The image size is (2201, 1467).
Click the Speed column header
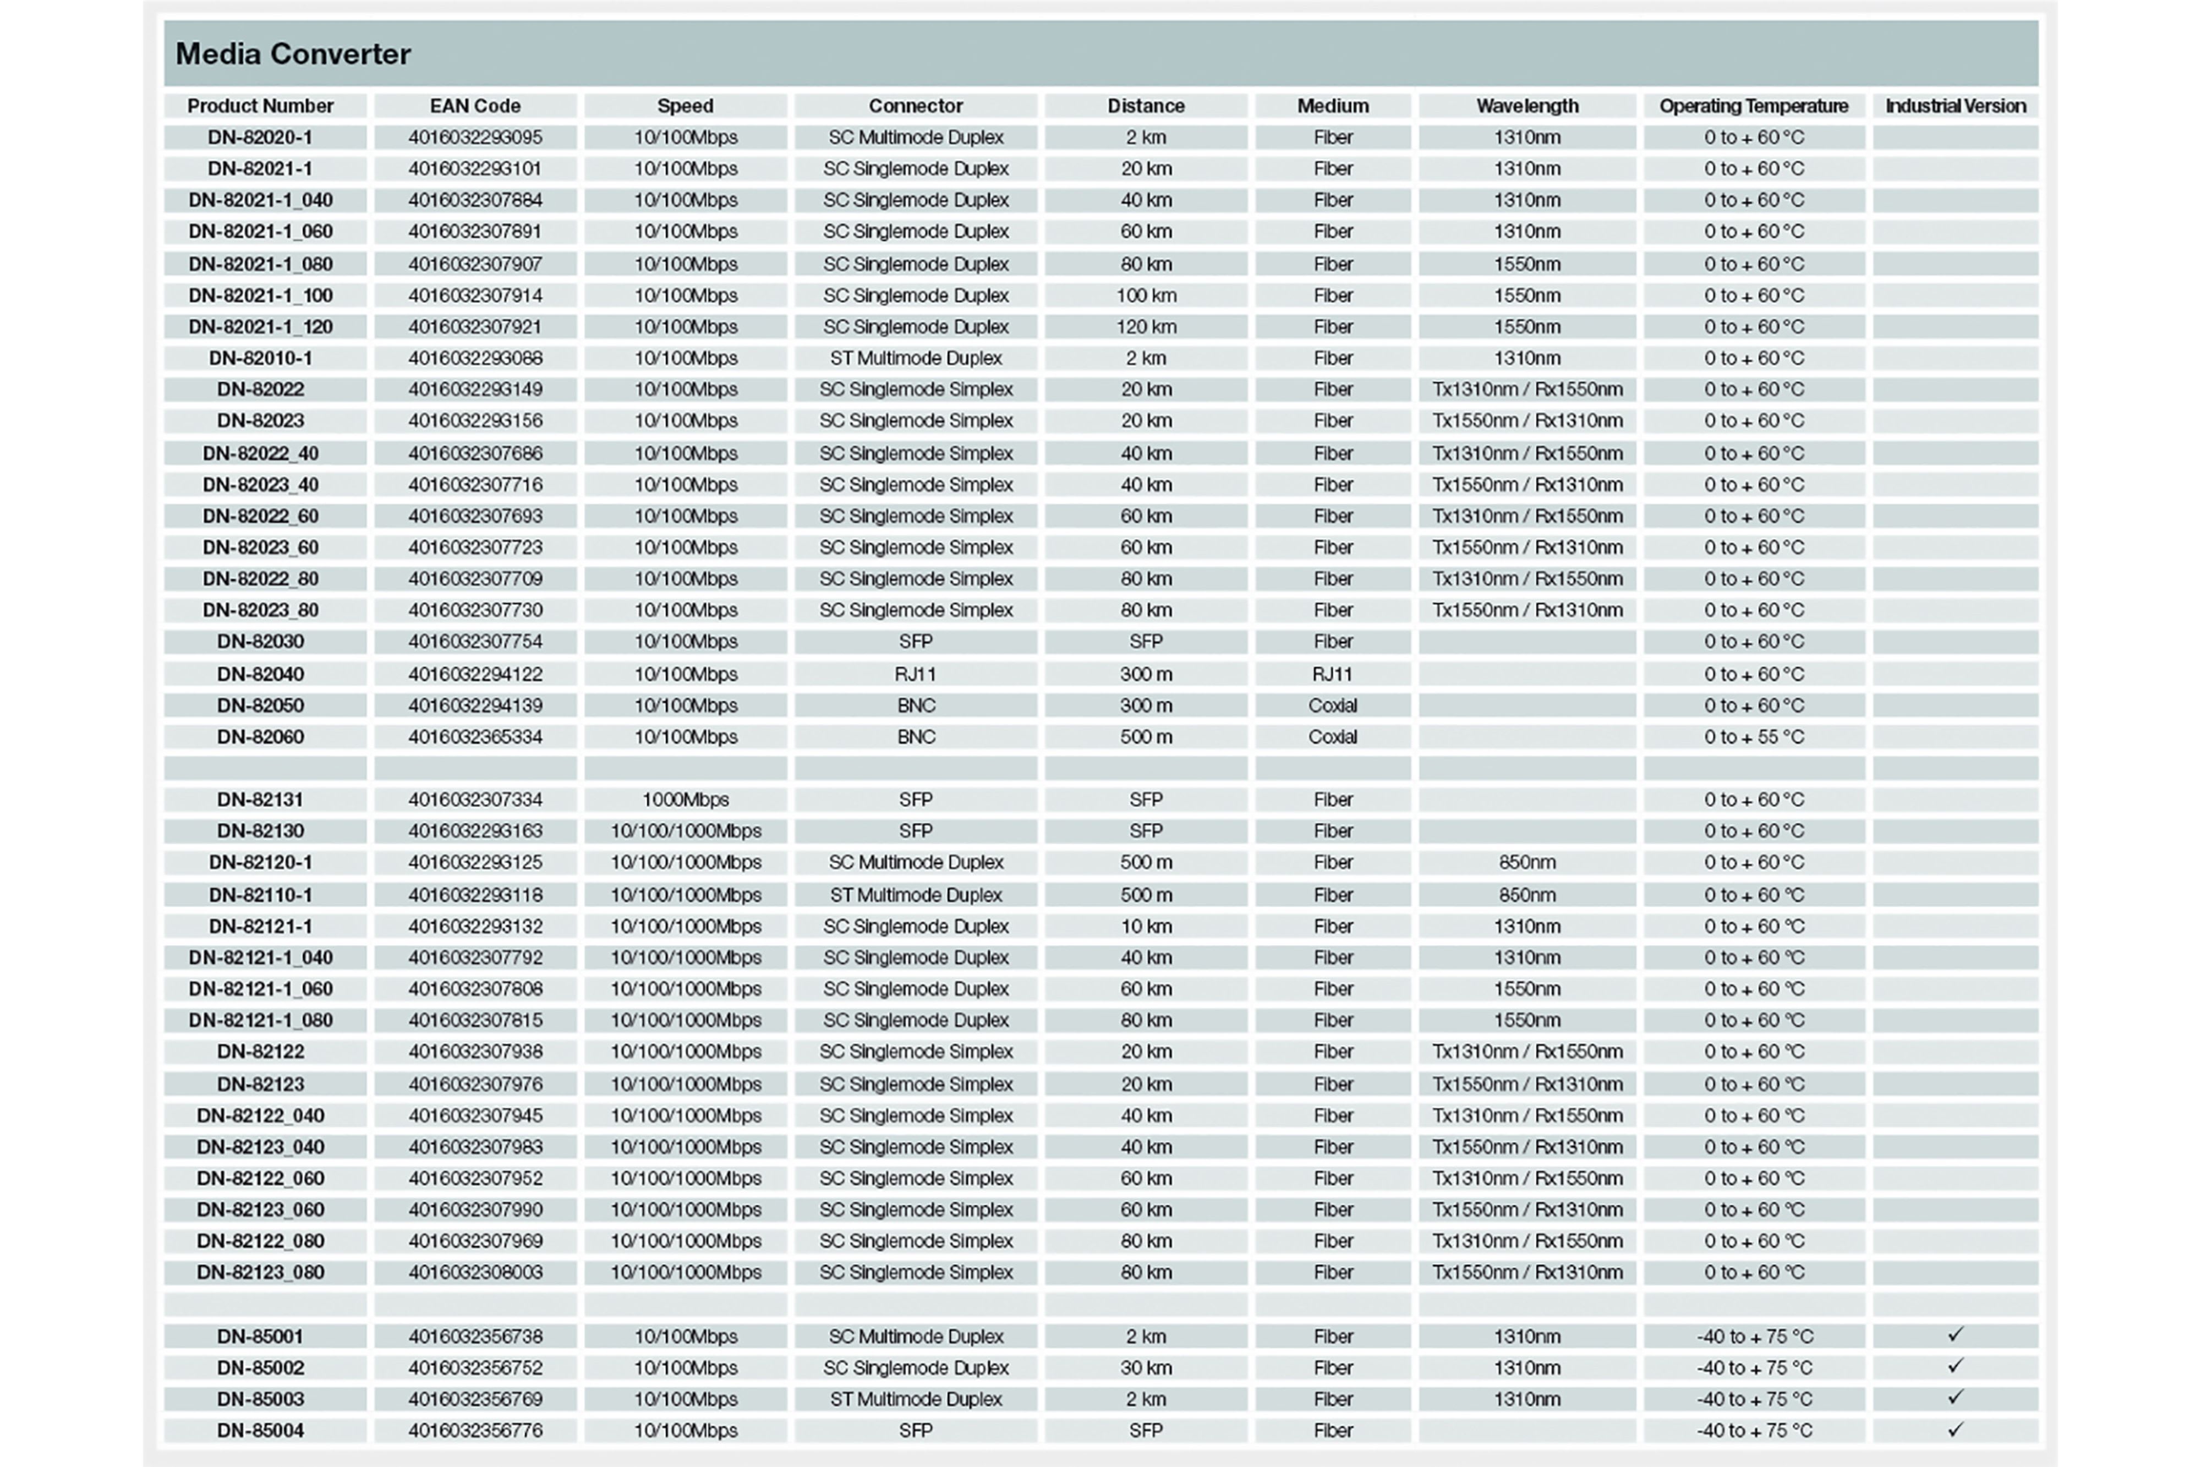pos(685,106)
